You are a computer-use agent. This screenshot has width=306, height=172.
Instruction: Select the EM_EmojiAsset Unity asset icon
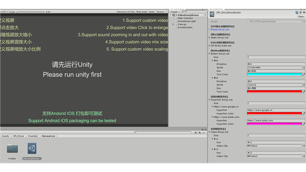(32, 149)
